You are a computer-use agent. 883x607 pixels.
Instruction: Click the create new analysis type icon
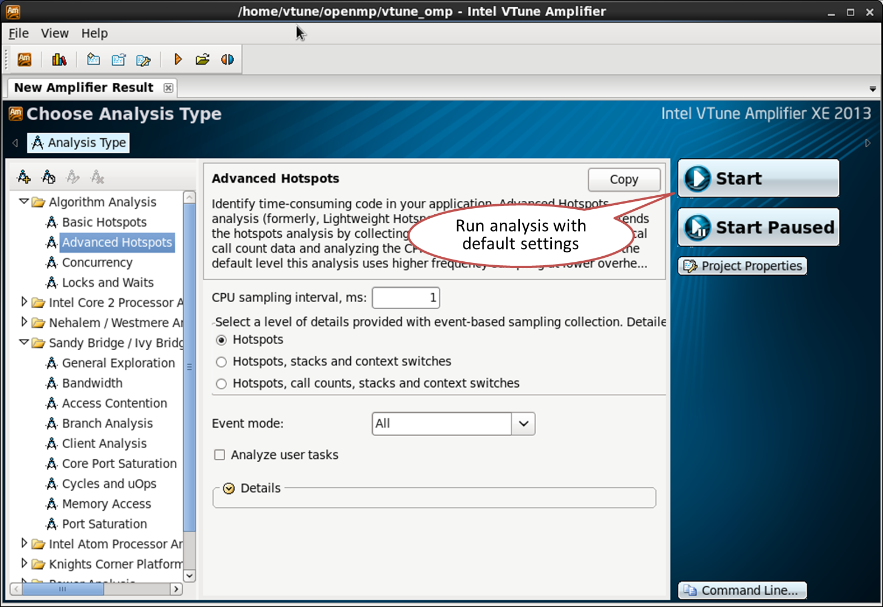click(24, 177)
